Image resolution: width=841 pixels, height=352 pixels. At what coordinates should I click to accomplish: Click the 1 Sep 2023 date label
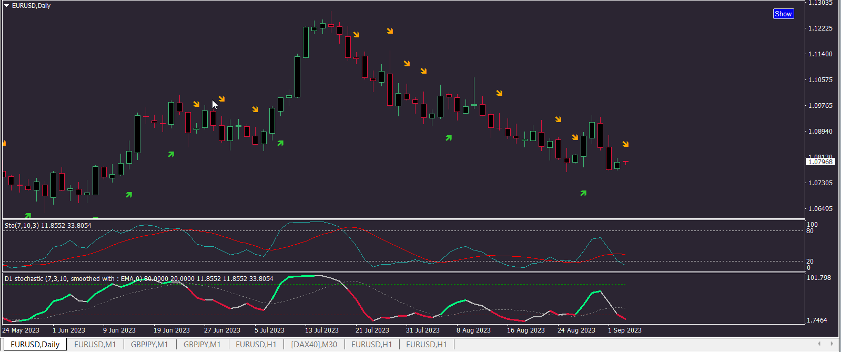625,330
